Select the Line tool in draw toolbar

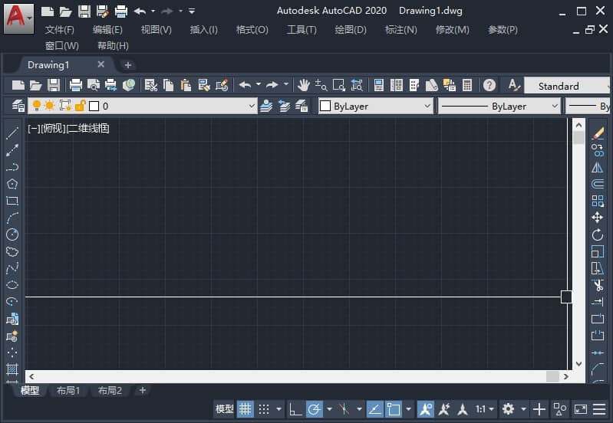[x=12, y=133]
